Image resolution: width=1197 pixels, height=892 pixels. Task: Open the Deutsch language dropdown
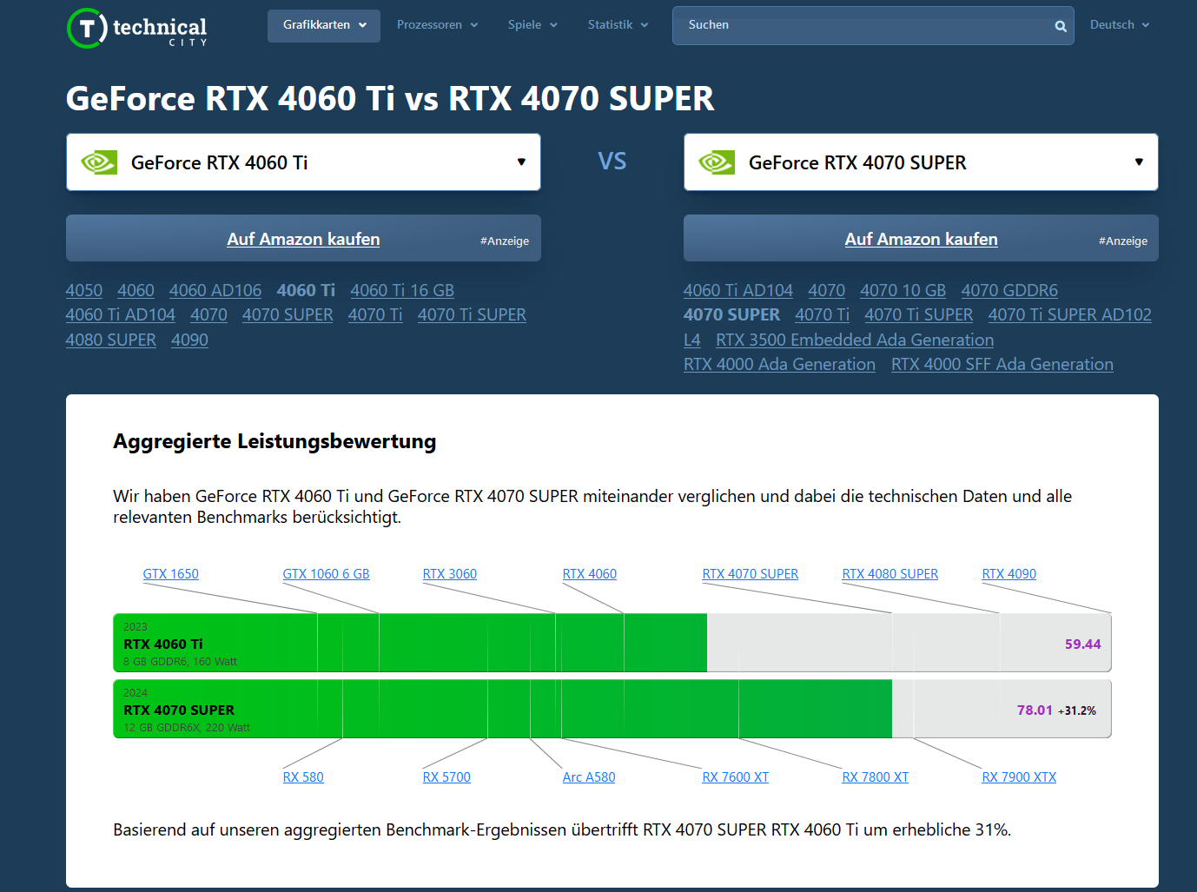[1120, 25]
